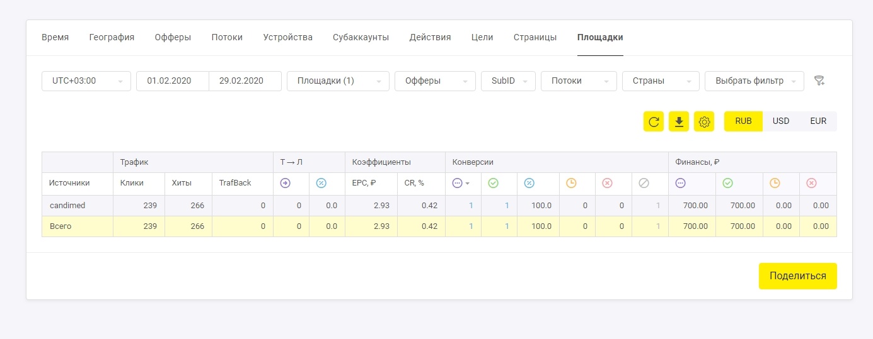This screenshot has width=873, height=339.
Task: Click the Поделиться button
Action: click(x=798, y=276)
